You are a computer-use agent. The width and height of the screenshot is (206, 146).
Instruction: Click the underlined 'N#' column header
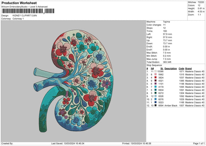click(x=152, y=69)
